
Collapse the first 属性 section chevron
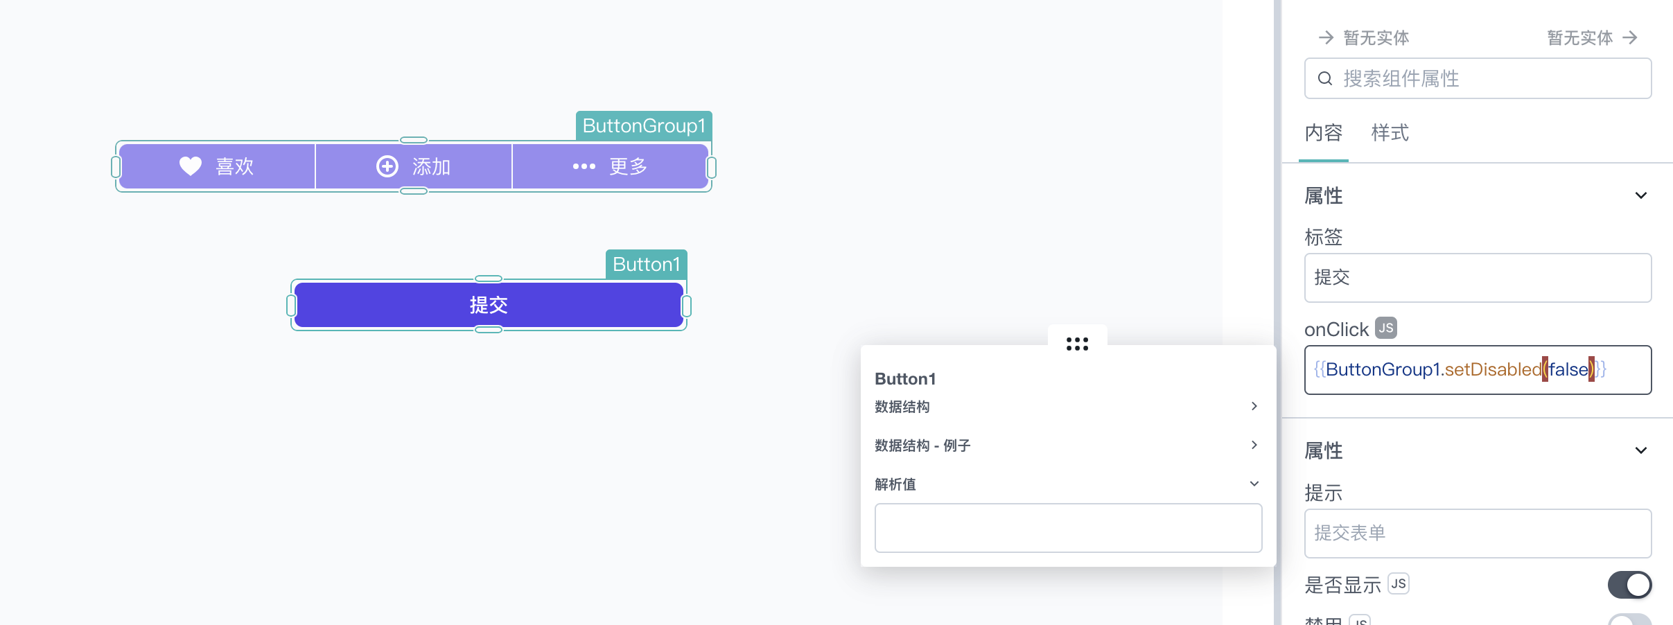[1640, 195]
